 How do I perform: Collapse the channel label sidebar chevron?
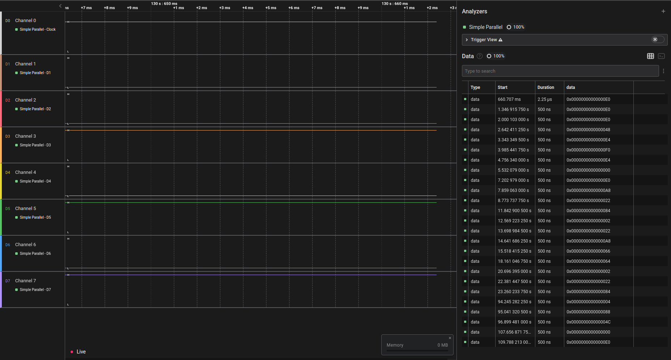pyautogui.click(x=60, y=6)
